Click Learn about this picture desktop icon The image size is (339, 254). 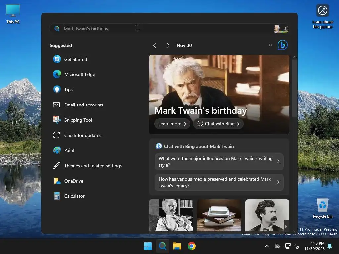click(x=322, y=17)
